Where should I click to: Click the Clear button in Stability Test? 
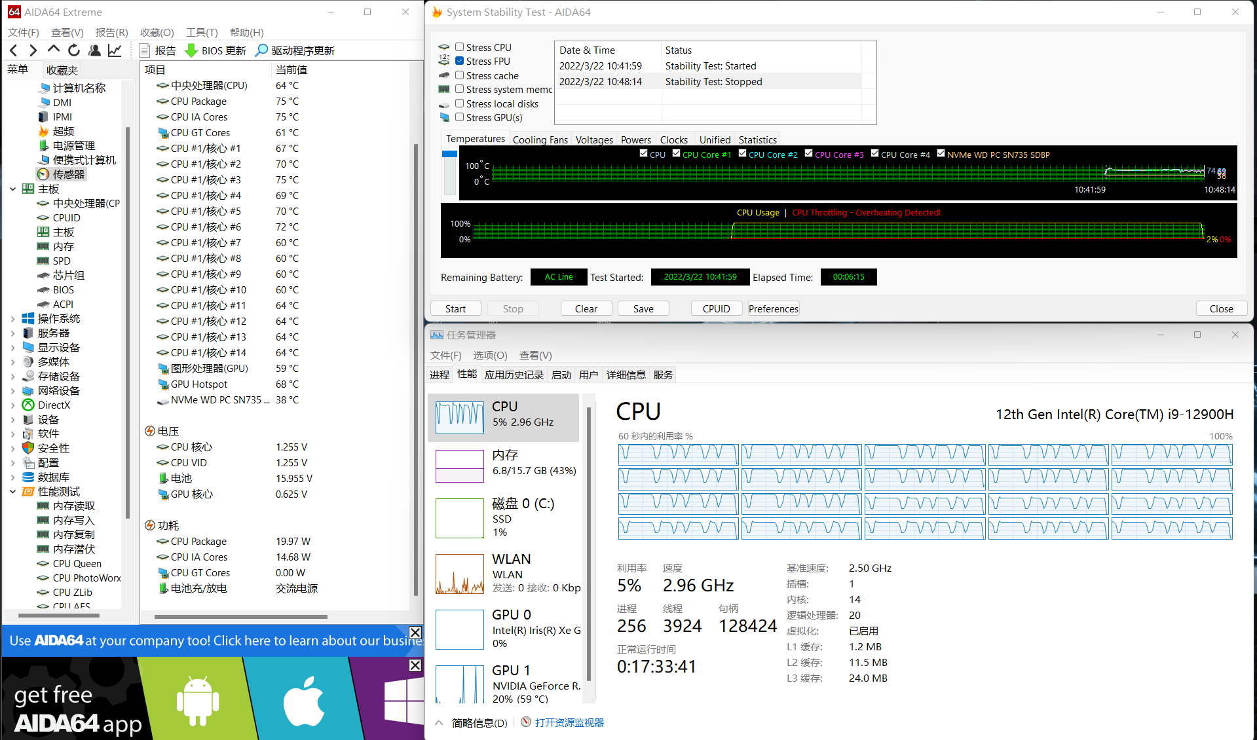click(586, 308)
